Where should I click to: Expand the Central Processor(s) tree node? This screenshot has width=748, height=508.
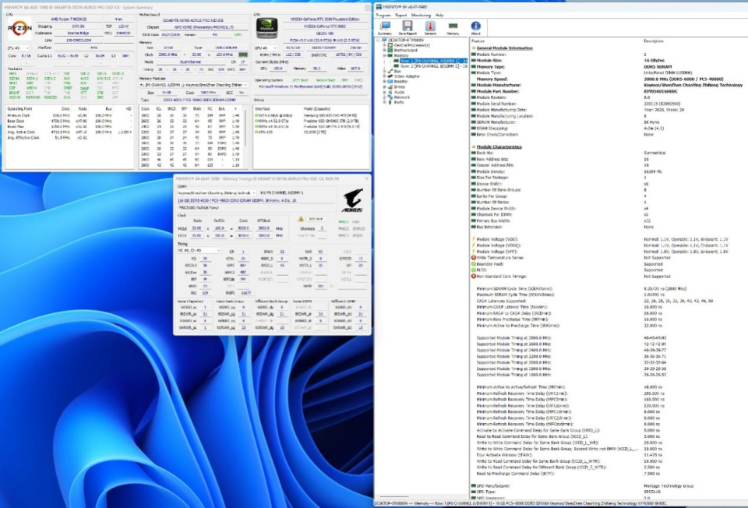(384, 45)
